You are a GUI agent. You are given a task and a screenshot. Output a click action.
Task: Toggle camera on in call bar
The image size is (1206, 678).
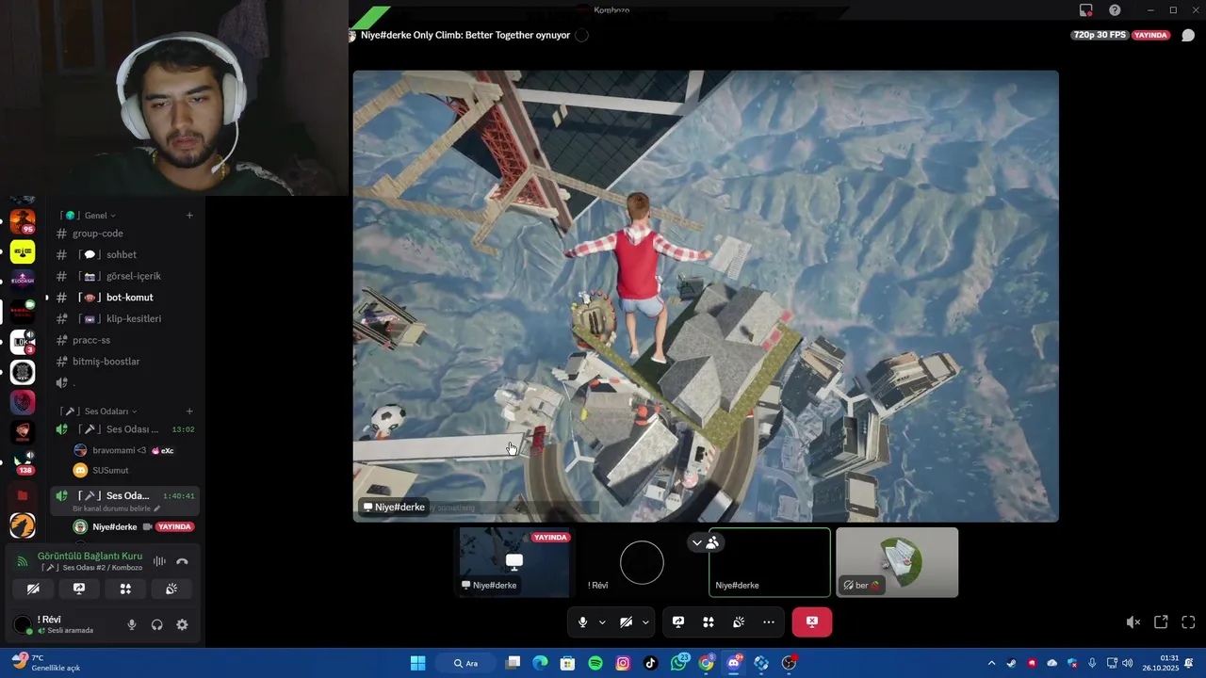pos(626,621)
